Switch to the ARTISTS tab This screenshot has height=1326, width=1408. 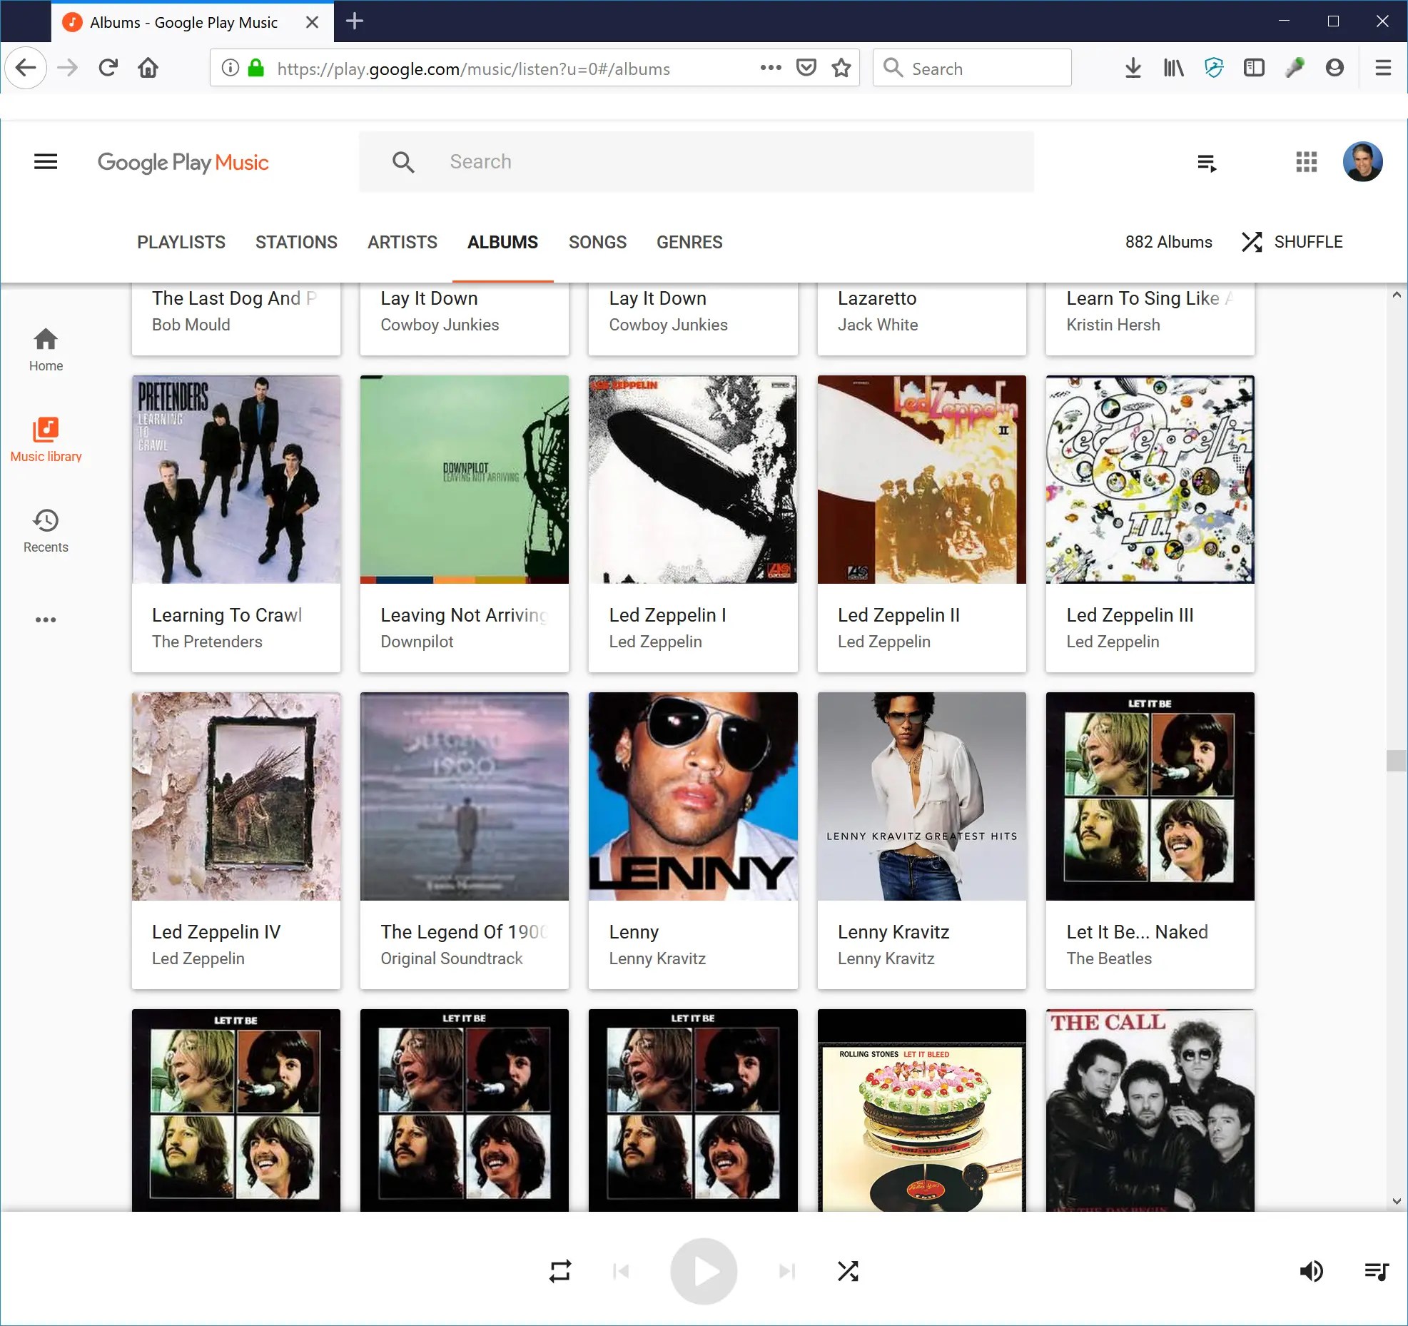coord(402,242)
